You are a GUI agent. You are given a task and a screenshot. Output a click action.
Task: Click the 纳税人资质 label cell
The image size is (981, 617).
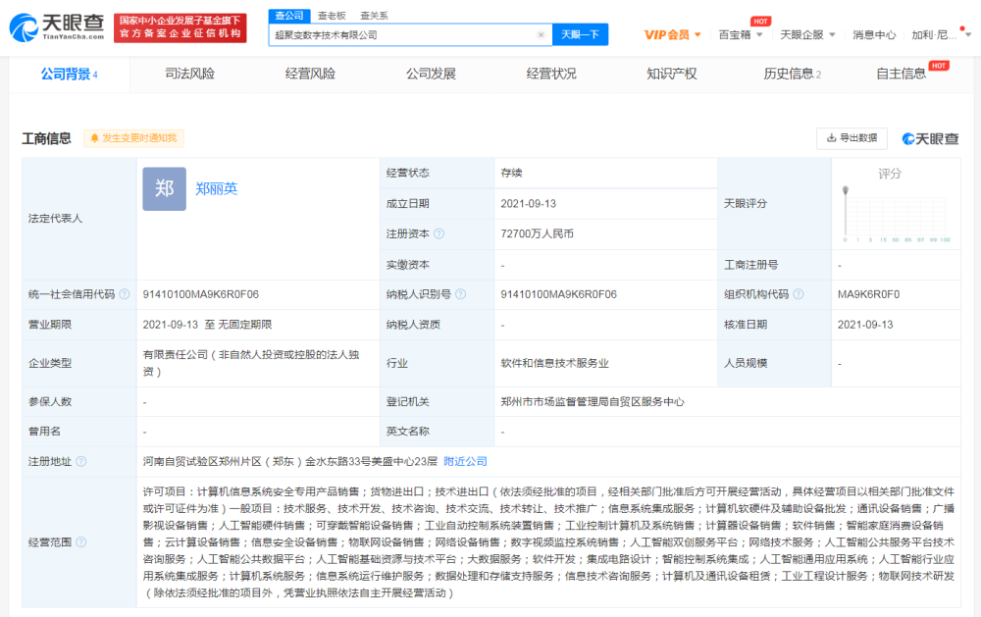pyautogui.click(x=438, y=325)
